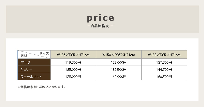
Task: Choose the 149,000円 walnut price cell
Action: click(x=119, y=77)
